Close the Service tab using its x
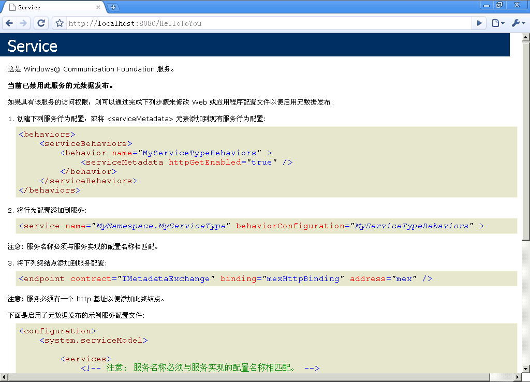 97,8
